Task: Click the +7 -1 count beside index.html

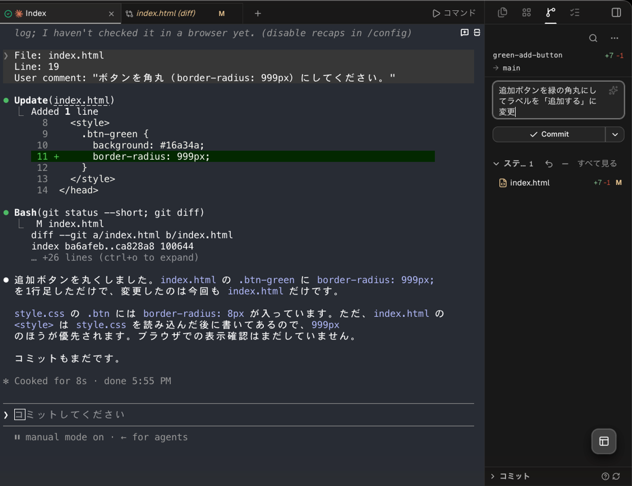Action: coord(601,183)
